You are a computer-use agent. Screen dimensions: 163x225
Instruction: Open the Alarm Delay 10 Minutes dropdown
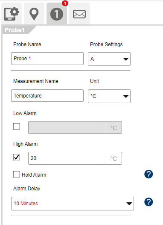(x=73, y=204)
